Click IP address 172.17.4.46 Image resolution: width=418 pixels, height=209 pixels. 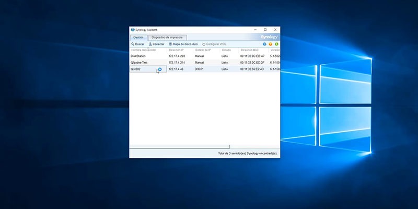(176, 69)
